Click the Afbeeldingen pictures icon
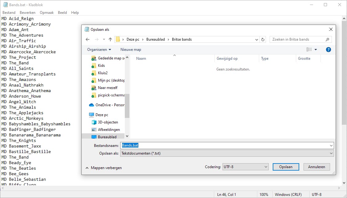This screenshot has height=198, width=347. [94, 129]
